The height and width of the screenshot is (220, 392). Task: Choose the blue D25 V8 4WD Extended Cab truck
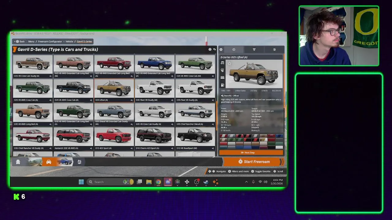click(155, 66)
